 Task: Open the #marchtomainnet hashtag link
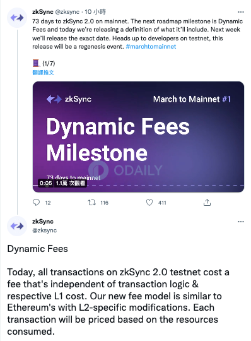[x=151, y=47]
